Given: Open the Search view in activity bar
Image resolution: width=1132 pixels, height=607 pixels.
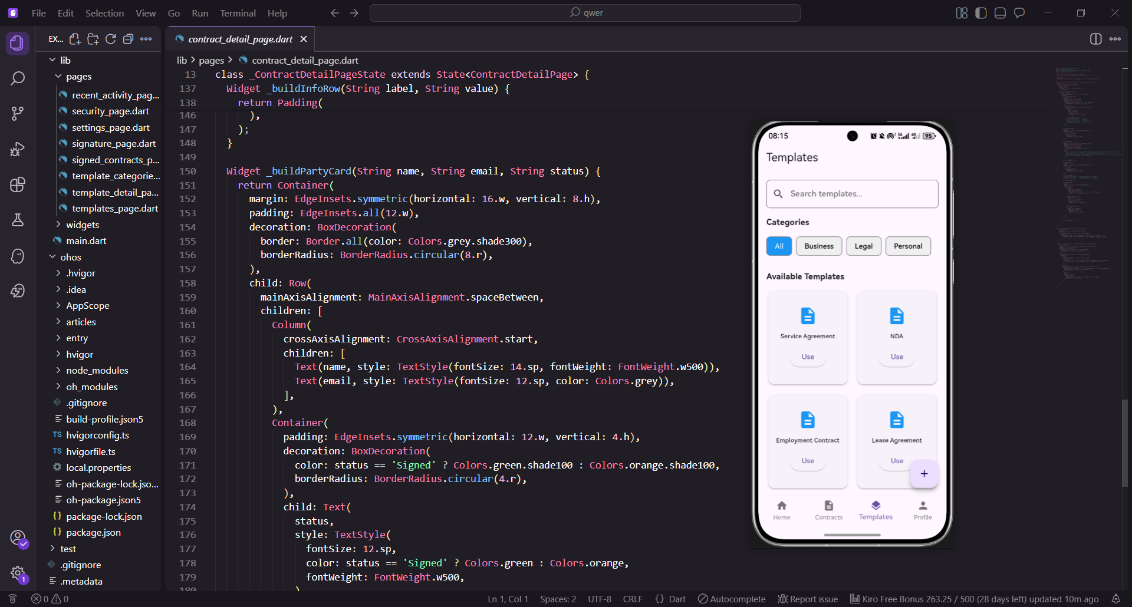Looking at the screenshot, I should 18,78.
